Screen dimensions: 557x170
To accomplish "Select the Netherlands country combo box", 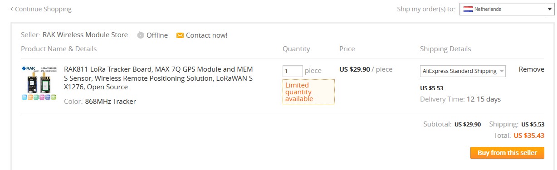I will coord(506,9).
